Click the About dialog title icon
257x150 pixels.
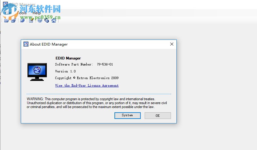click(x=26, y=44)
